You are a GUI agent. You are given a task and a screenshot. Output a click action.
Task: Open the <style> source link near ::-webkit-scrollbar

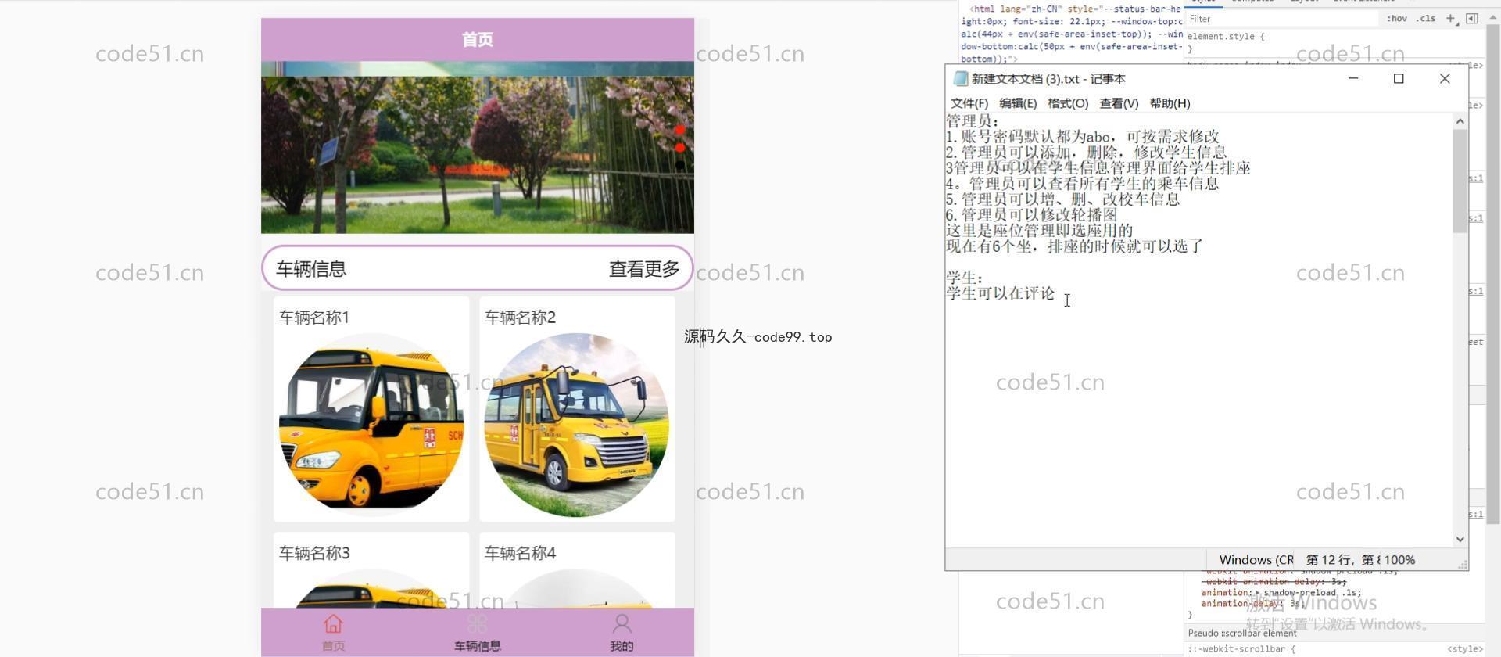click(1464, 649)
